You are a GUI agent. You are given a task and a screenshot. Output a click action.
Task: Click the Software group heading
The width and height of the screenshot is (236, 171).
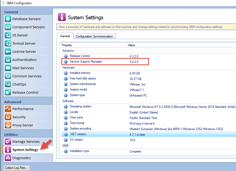point(68,101)
